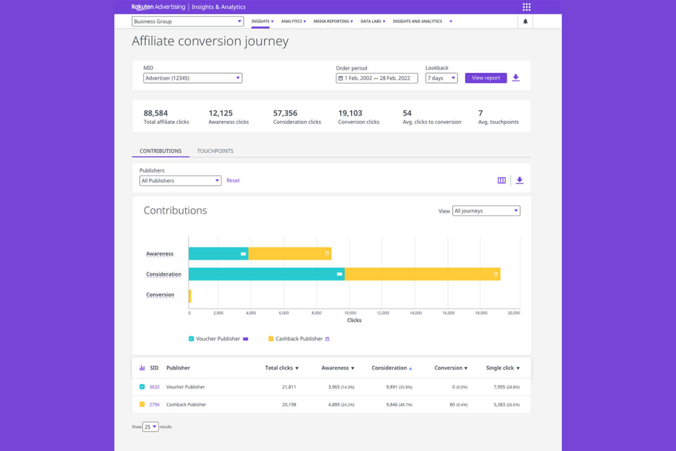Click the 20,198 total clicks cell
Screen dimensions: 676x451
(289, 405)
